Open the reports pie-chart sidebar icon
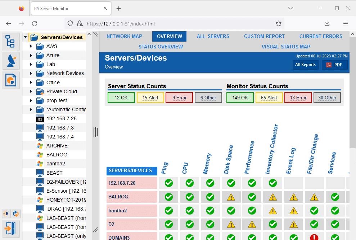The image size is (356, 240). pyautogui.click(x=11, y=80)
